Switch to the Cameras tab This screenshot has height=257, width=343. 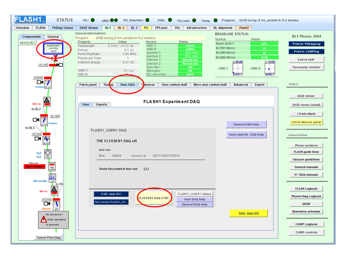point(148,85)
